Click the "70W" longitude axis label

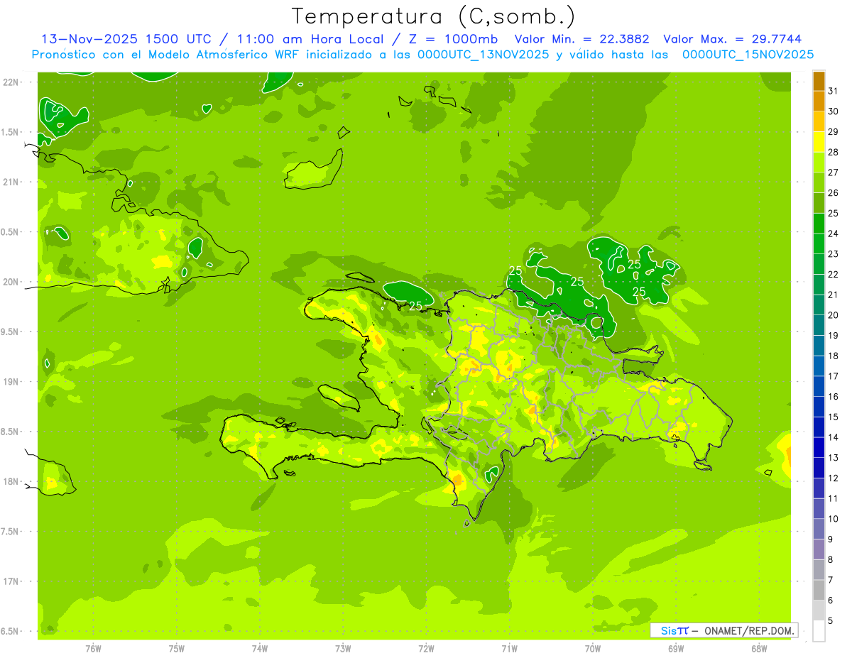click(x=593, y=649)
